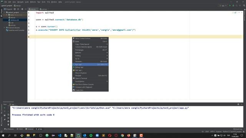Open the Navigate menu
The height and width of the screenshot is (138, 246).
[20, 2]
